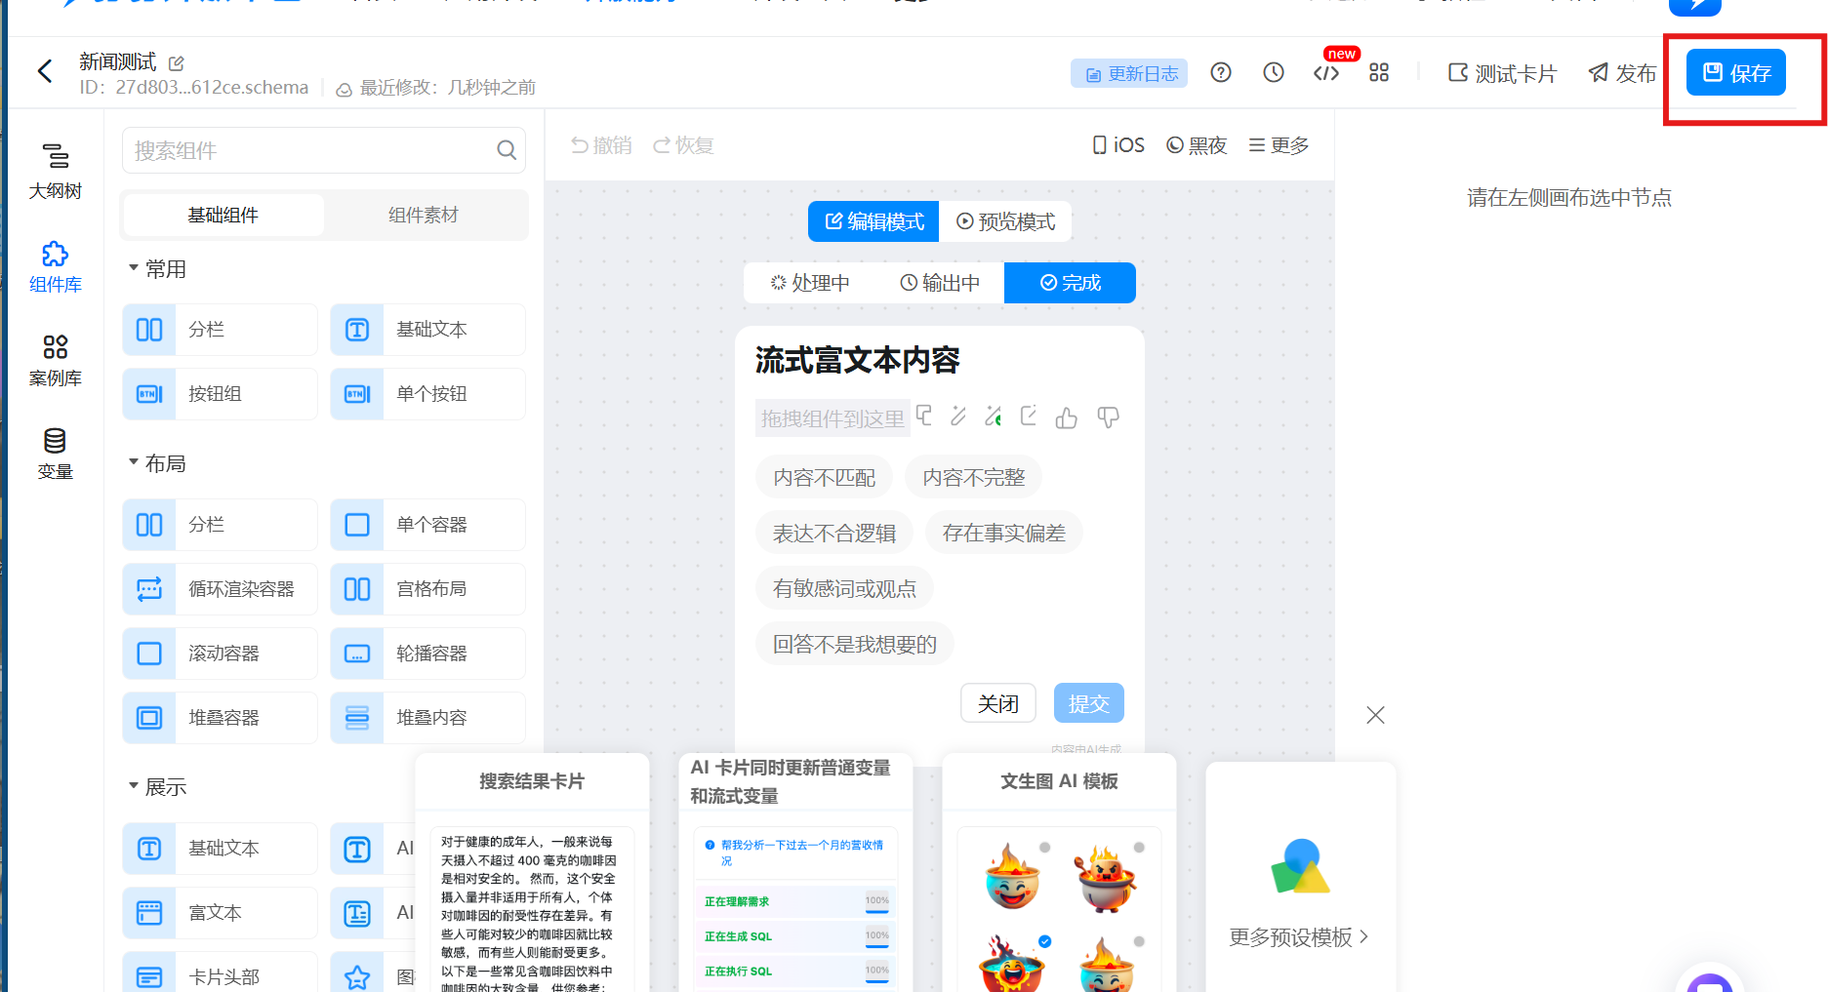Focus the 搜索组件 search field

point(324,150)
